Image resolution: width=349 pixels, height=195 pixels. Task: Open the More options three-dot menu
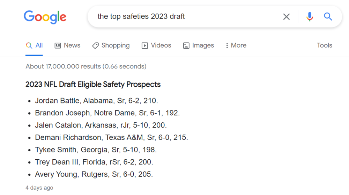coord(227,45)
